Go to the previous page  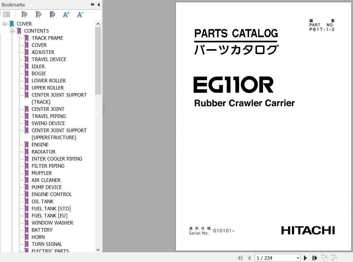pyautogui.click(x=249, y=258)
